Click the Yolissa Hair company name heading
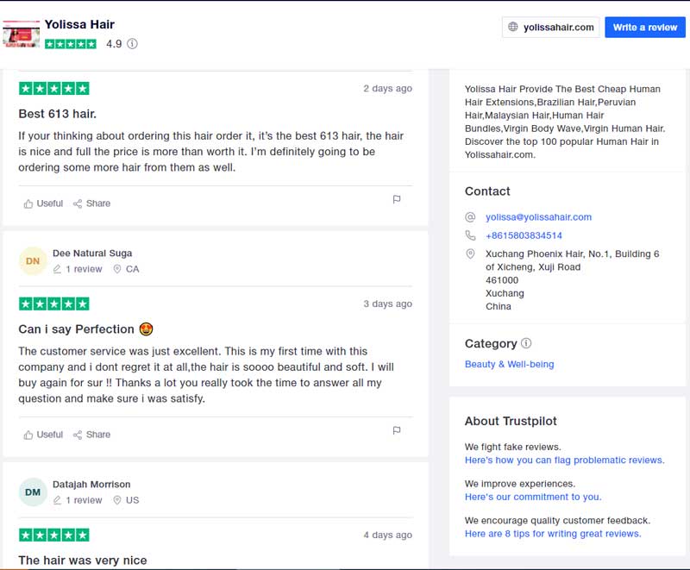 [x=79, y=25]
